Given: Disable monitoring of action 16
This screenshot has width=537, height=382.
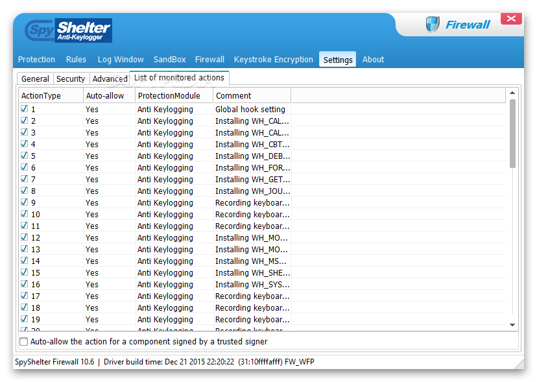Looking at the screenshot, I should (24, 283).
